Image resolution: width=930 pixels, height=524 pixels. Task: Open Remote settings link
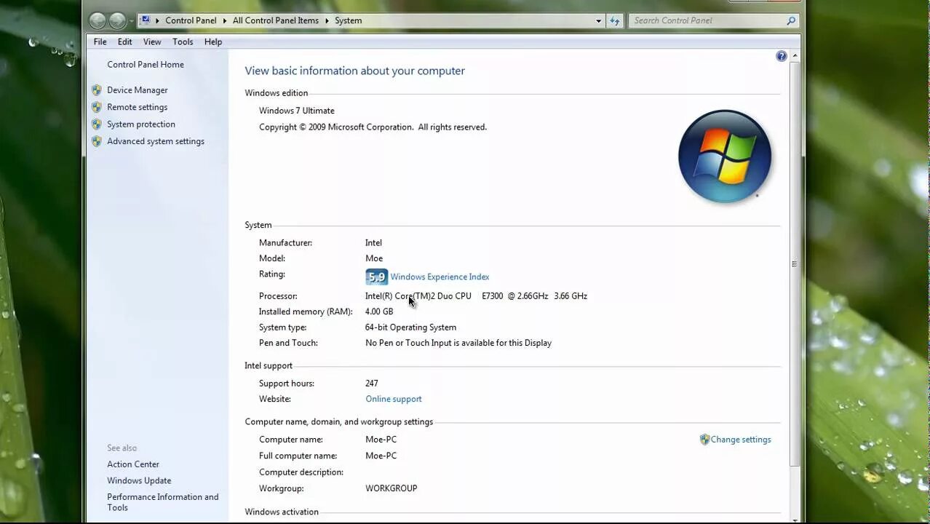pos(137,107)
